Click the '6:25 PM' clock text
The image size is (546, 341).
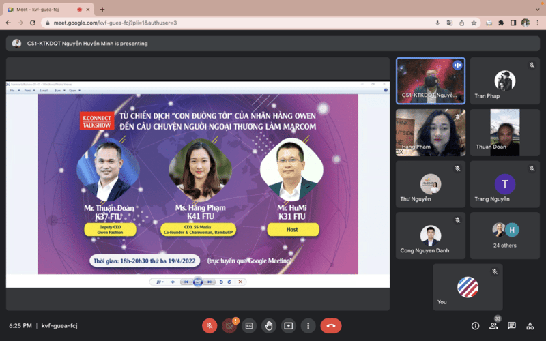coord(20,326)
